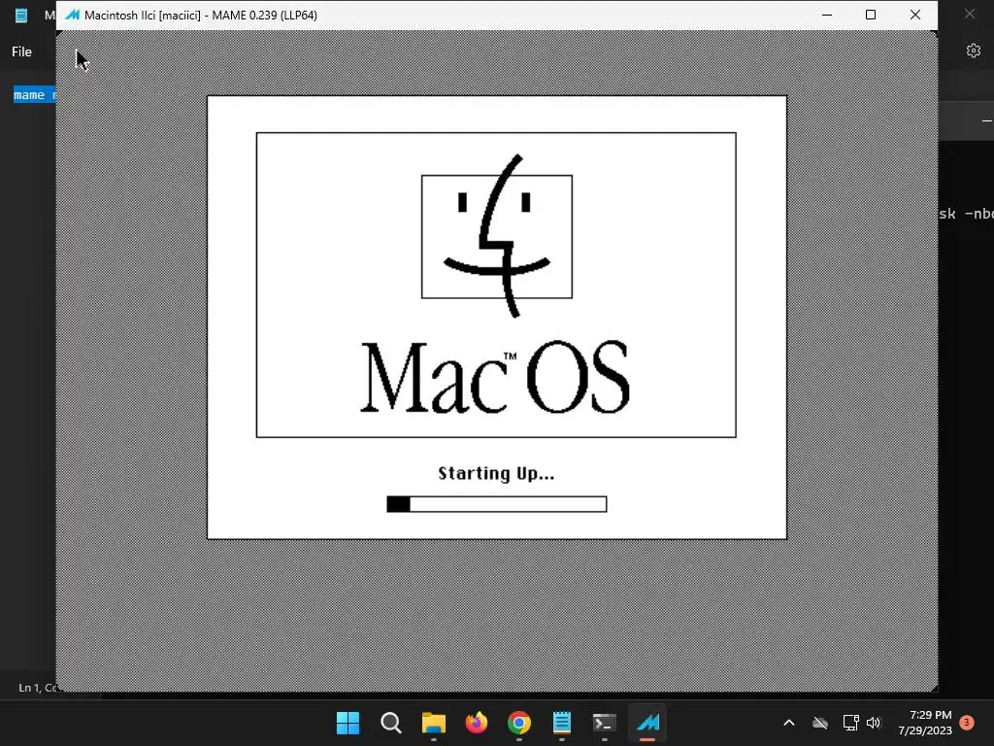Click the Mac OS smiling face logo
This screenshot has height=746, width=994.
pos(496,236)
